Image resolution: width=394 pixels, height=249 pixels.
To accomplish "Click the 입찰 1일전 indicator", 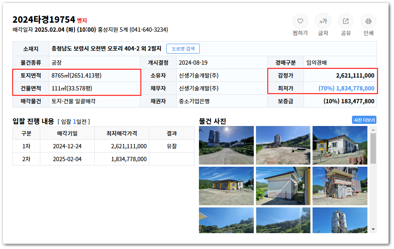I will click(x=74, y=122).
